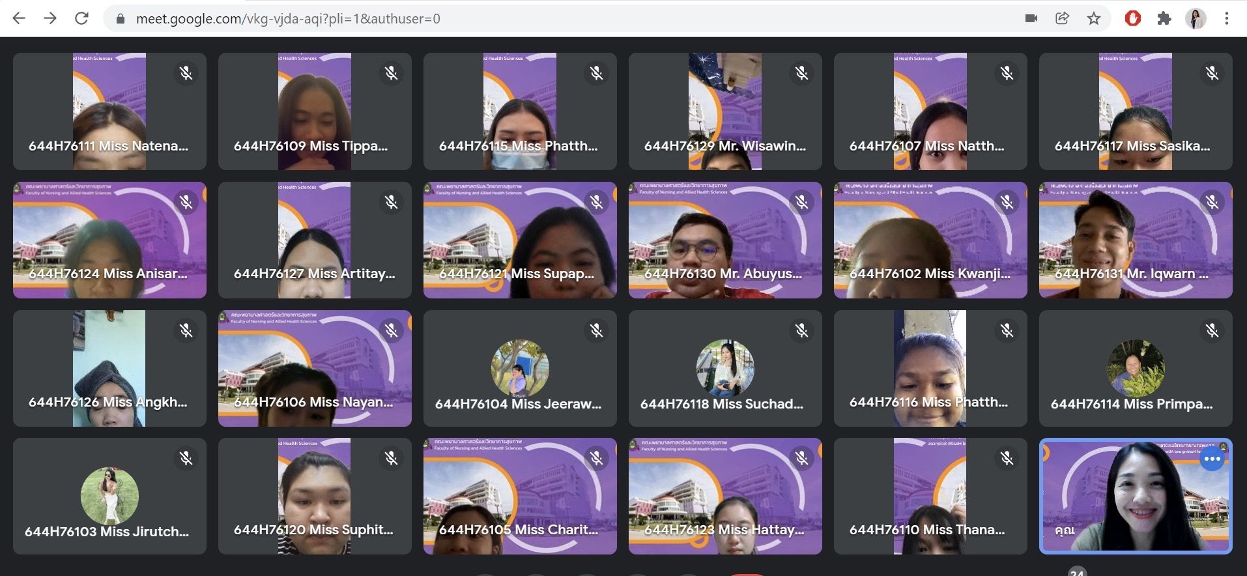Screen dimensions: 1247x576
Task: Click the site padlock info icon
Action: coord(120,19)
